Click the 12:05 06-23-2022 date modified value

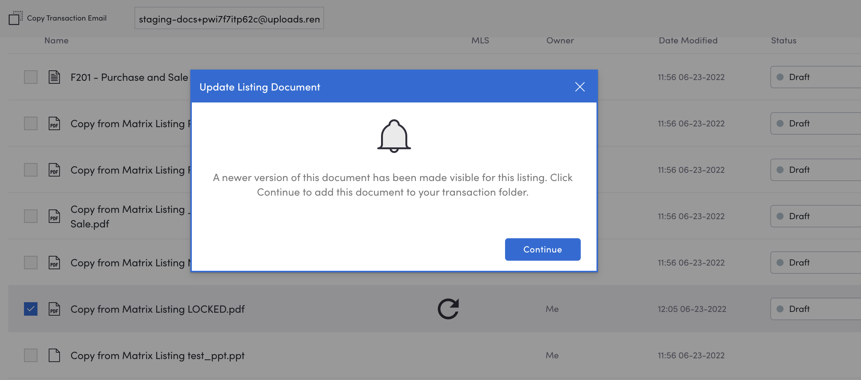tap(692, 309)
